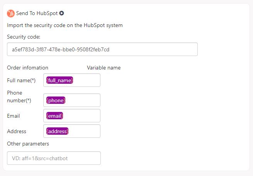Click the Address field label
Screen dimensions: 253x176
[x=17, y=131]
